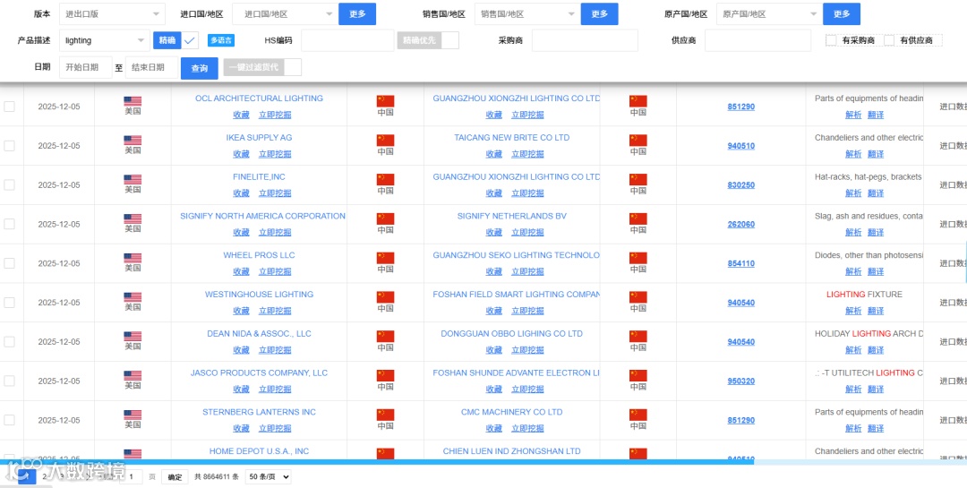Image resolution: width=967 pixels, height=488 pixels.
Task: Select row checkbox for WESTINGHOUSE LIGHTING
Action: pos(9,303)
